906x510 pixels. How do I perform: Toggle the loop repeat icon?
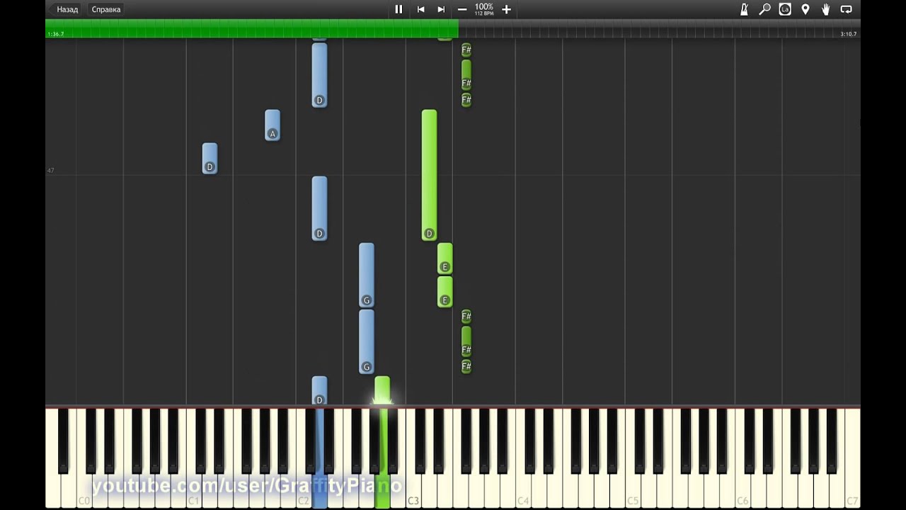(846, 9)
